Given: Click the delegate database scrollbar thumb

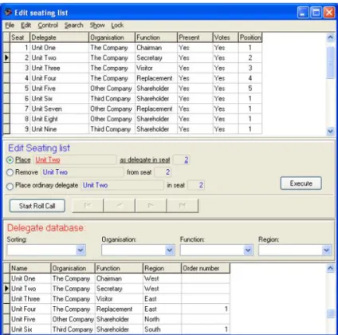Looking at the screenshot, I should [x=330, y=313].
